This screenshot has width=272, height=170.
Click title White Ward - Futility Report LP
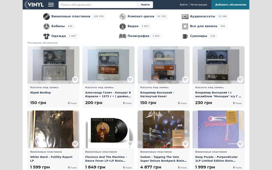click(51, 159)
